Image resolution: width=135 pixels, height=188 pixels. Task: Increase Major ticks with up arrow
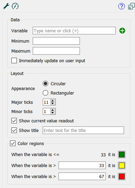pos(52,101)
